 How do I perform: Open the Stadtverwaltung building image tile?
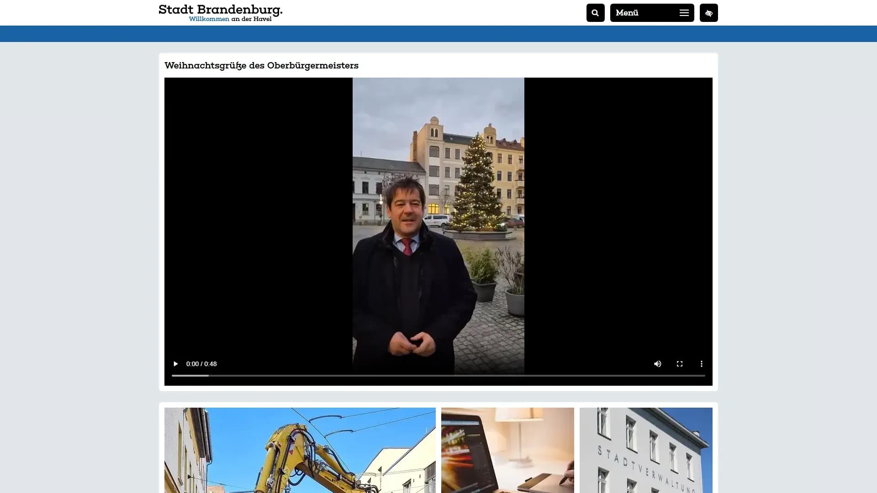(x=645, y=450)
